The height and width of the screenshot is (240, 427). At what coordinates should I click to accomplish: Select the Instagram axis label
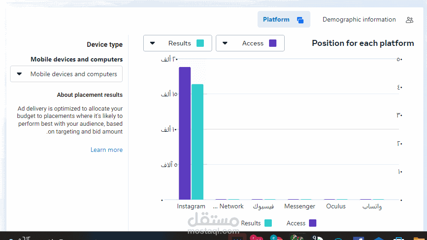point(191,206)
